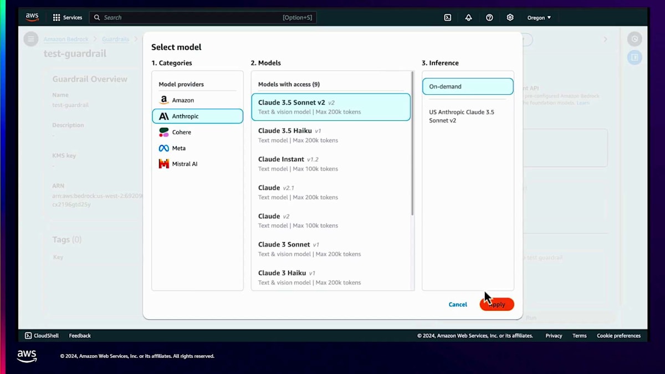665x374 pixels.
Task: Open Cookie preferences in the footer
Action: click(618, 336)
